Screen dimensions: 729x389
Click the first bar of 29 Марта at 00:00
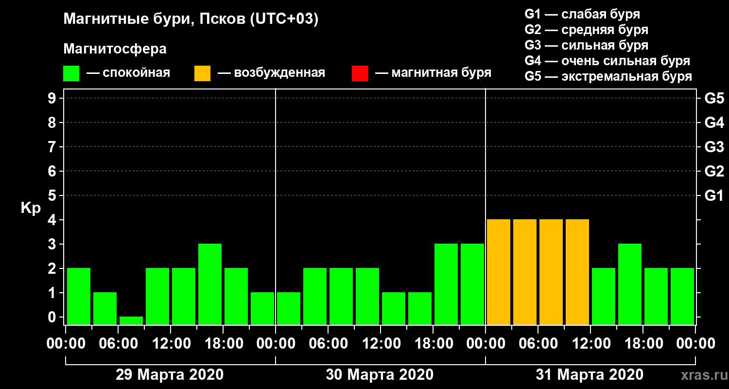pos(79,296)
